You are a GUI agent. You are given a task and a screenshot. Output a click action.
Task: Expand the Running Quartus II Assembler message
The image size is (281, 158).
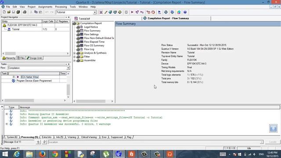7,114
